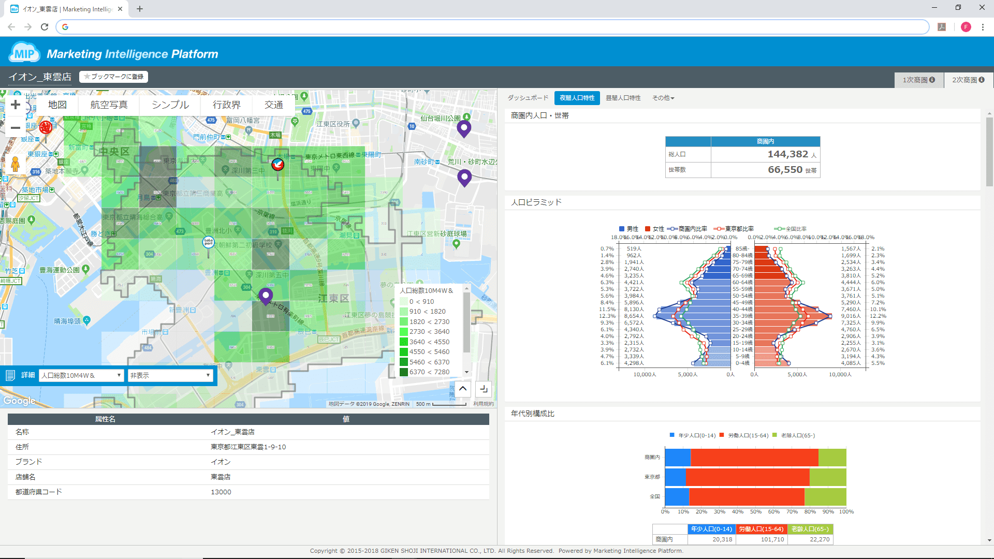The image size is (994, 559).
Task: Switch map to 地図 view
Action: coord(57,105)
